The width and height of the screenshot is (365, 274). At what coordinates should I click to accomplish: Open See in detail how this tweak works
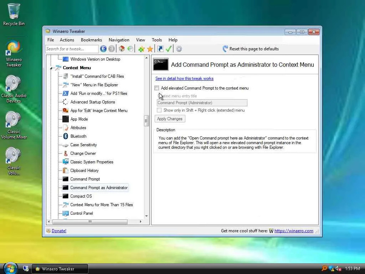[x=184, y=78]
